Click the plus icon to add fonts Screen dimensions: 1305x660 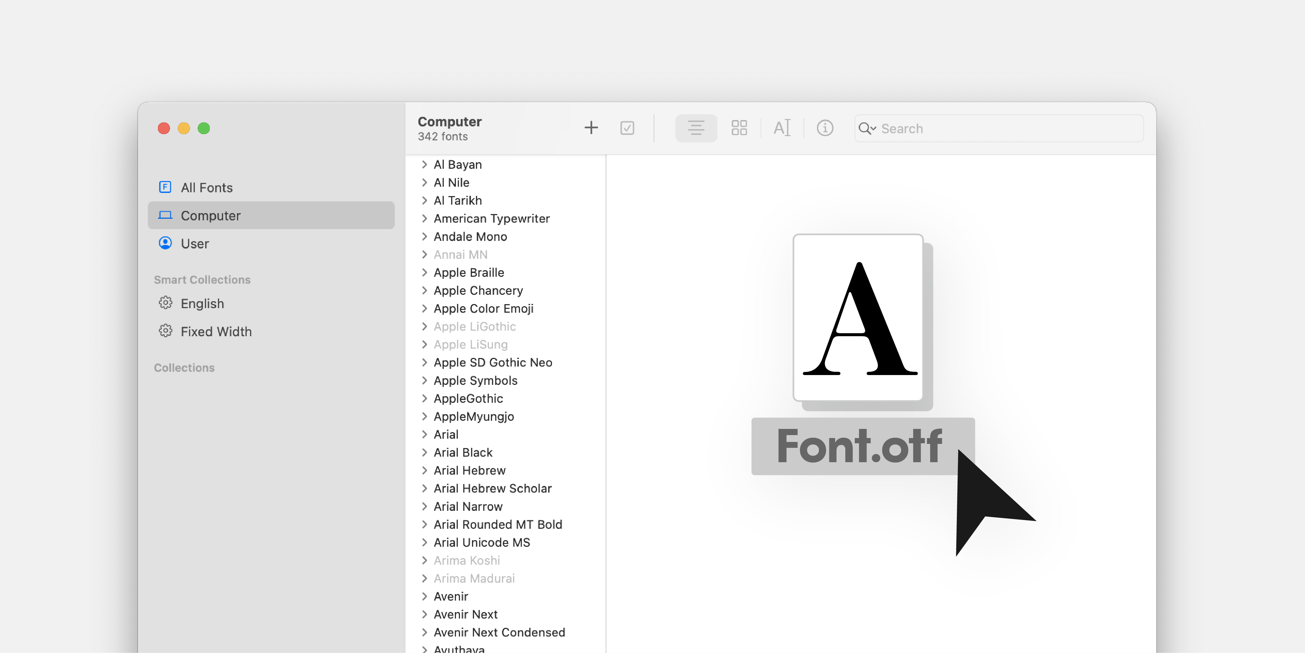tap(591, 128)
